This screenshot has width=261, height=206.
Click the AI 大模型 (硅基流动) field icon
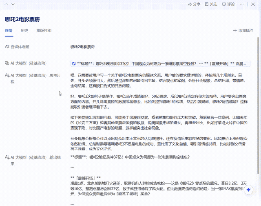coord(7,63)
